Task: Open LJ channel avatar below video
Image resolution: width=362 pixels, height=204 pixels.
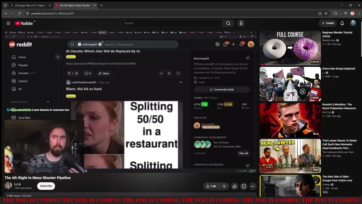Action: 8,186
